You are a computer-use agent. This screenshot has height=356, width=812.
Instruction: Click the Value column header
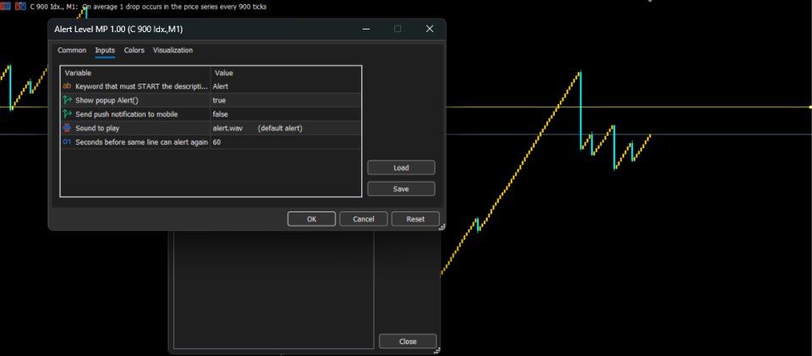(285, 73)
